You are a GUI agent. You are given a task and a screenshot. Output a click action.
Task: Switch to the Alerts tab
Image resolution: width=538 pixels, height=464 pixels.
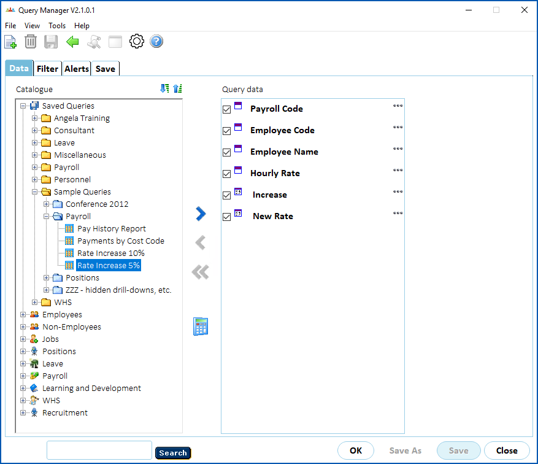click(x=77, y=69)
